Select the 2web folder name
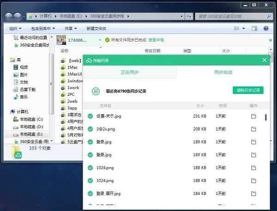 coord(72,101)
